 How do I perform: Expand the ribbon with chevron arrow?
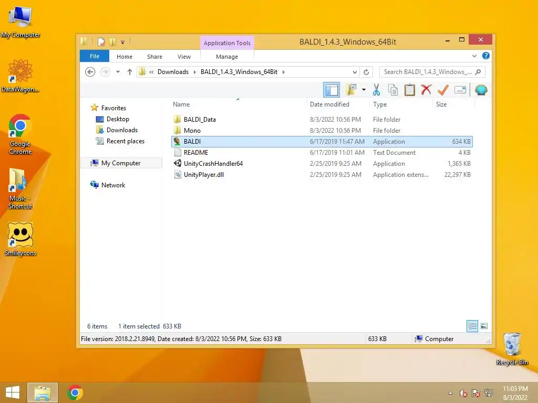click(x=474, y=56)
